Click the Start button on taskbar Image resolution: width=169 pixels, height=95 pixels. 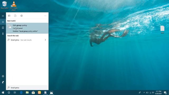pos(3,93)
